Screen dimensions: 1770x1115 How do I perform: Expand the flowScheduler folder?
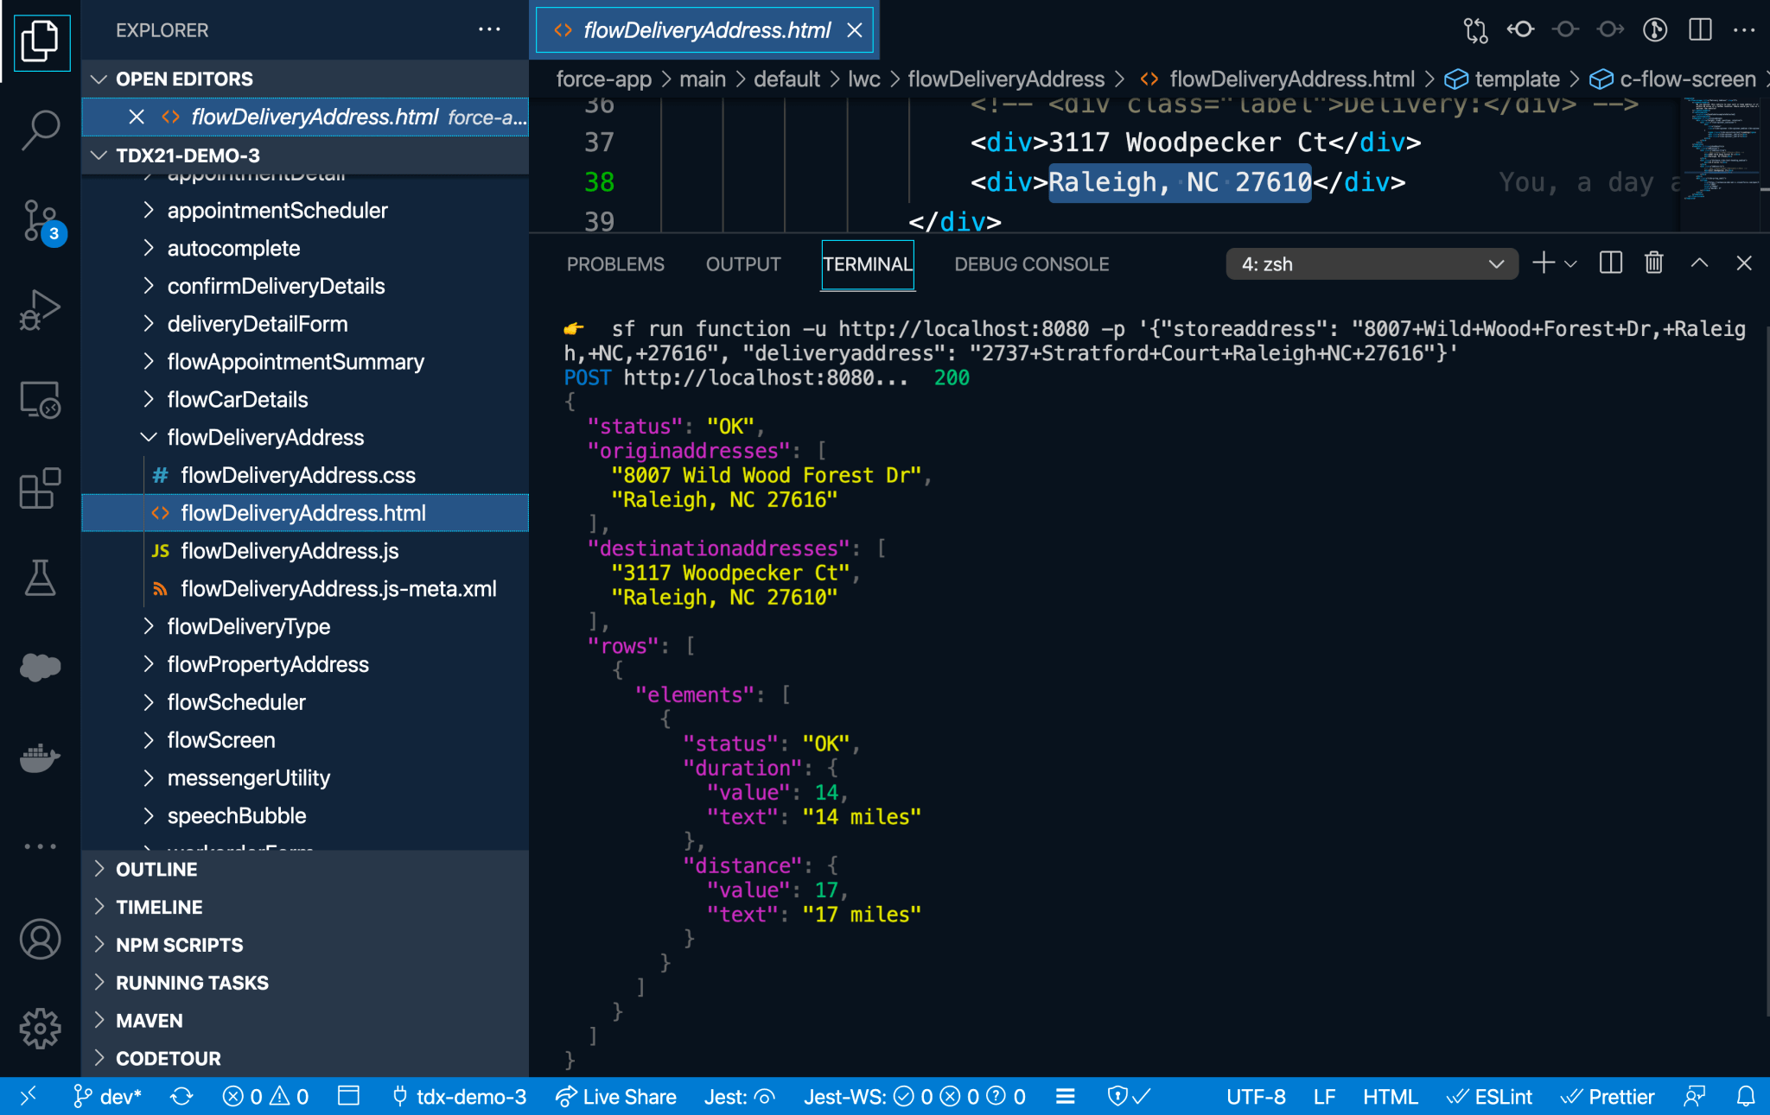[x=236, y=702]
